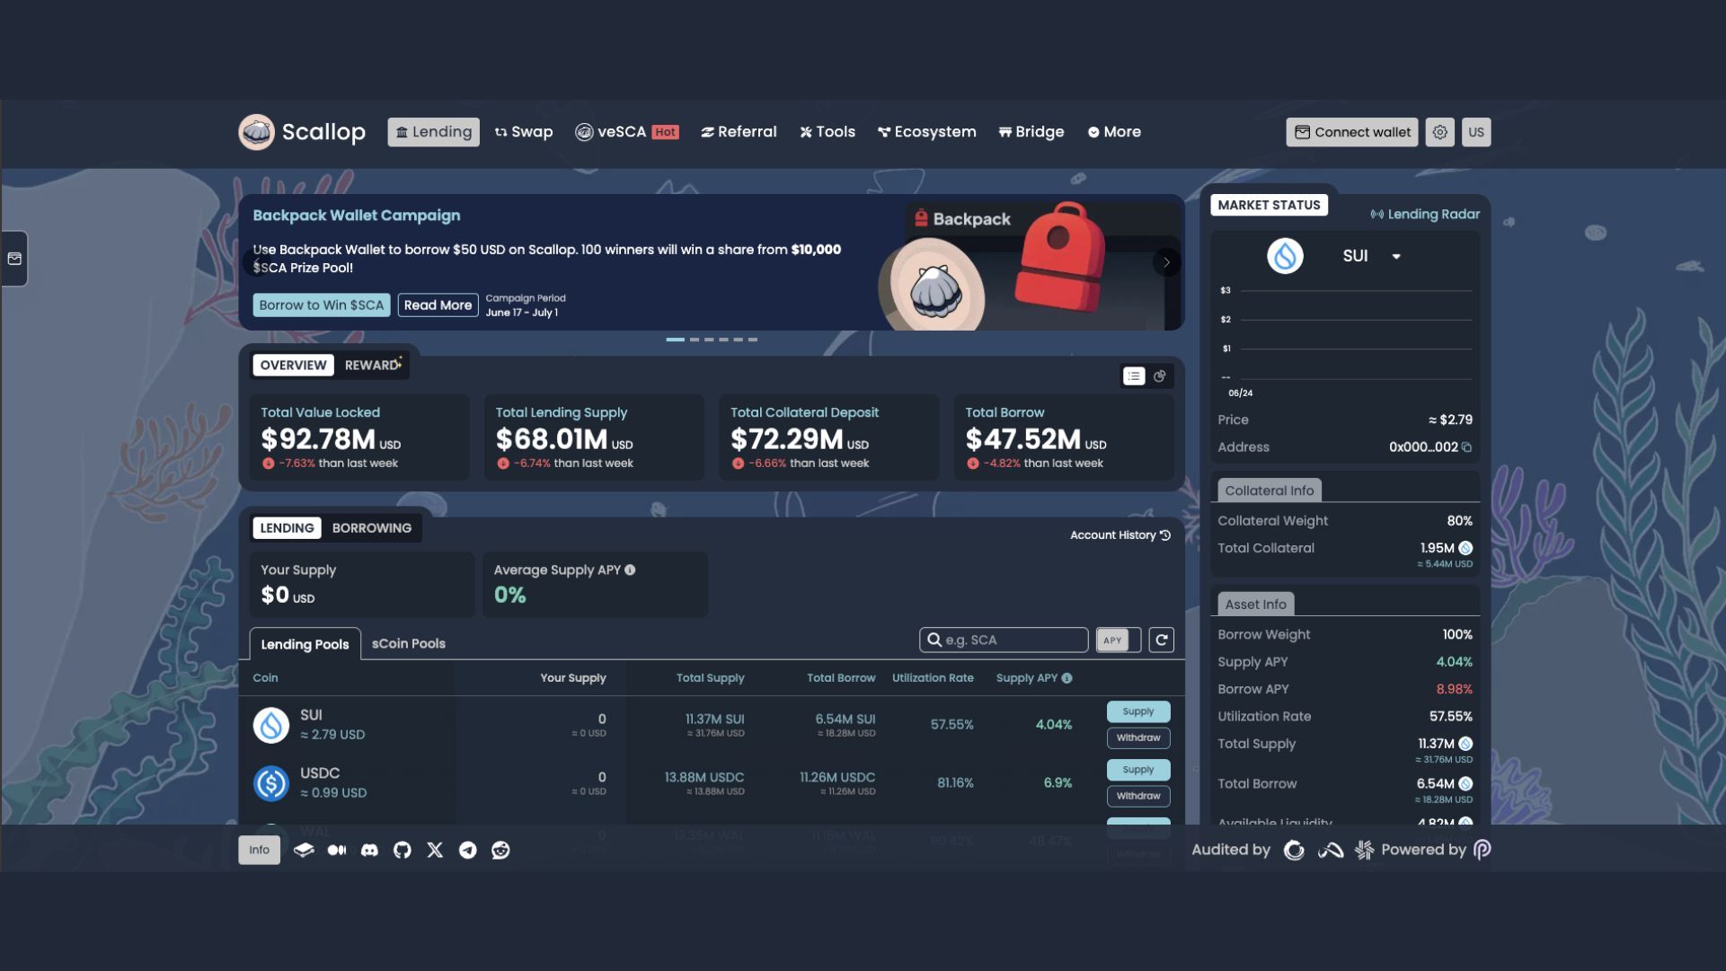Switch overview to pie chart view icon
Image resolution: width=1726 pixels, height=971 pixels.
(x=1160, y=376)
